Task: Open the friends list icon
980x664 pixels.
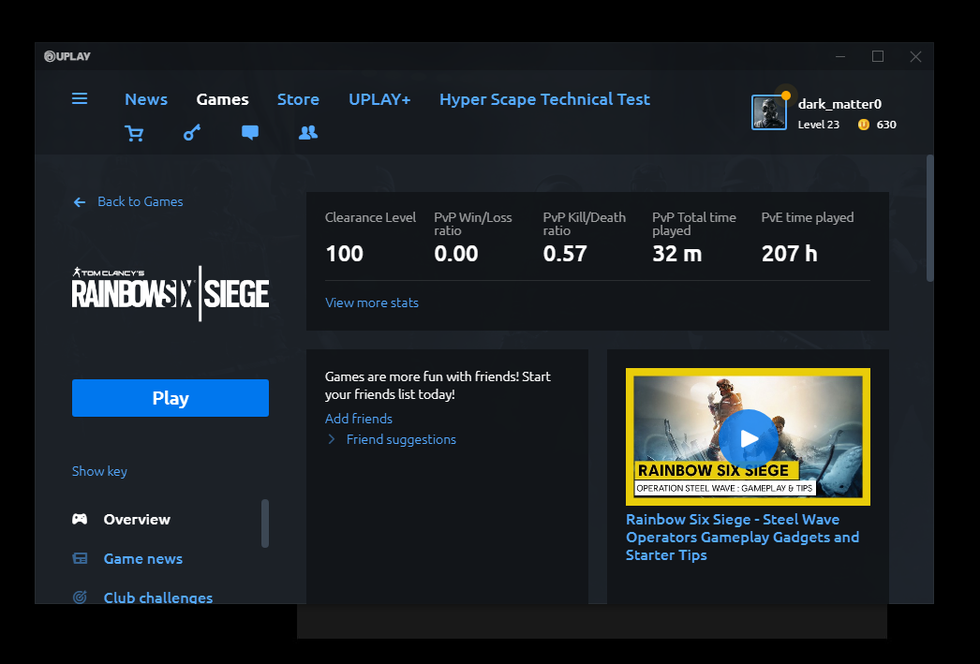Action: [308, 133]
